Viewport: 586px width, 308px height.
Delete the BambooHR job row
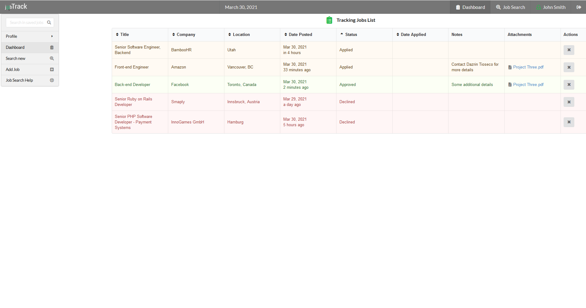[569, 50]
